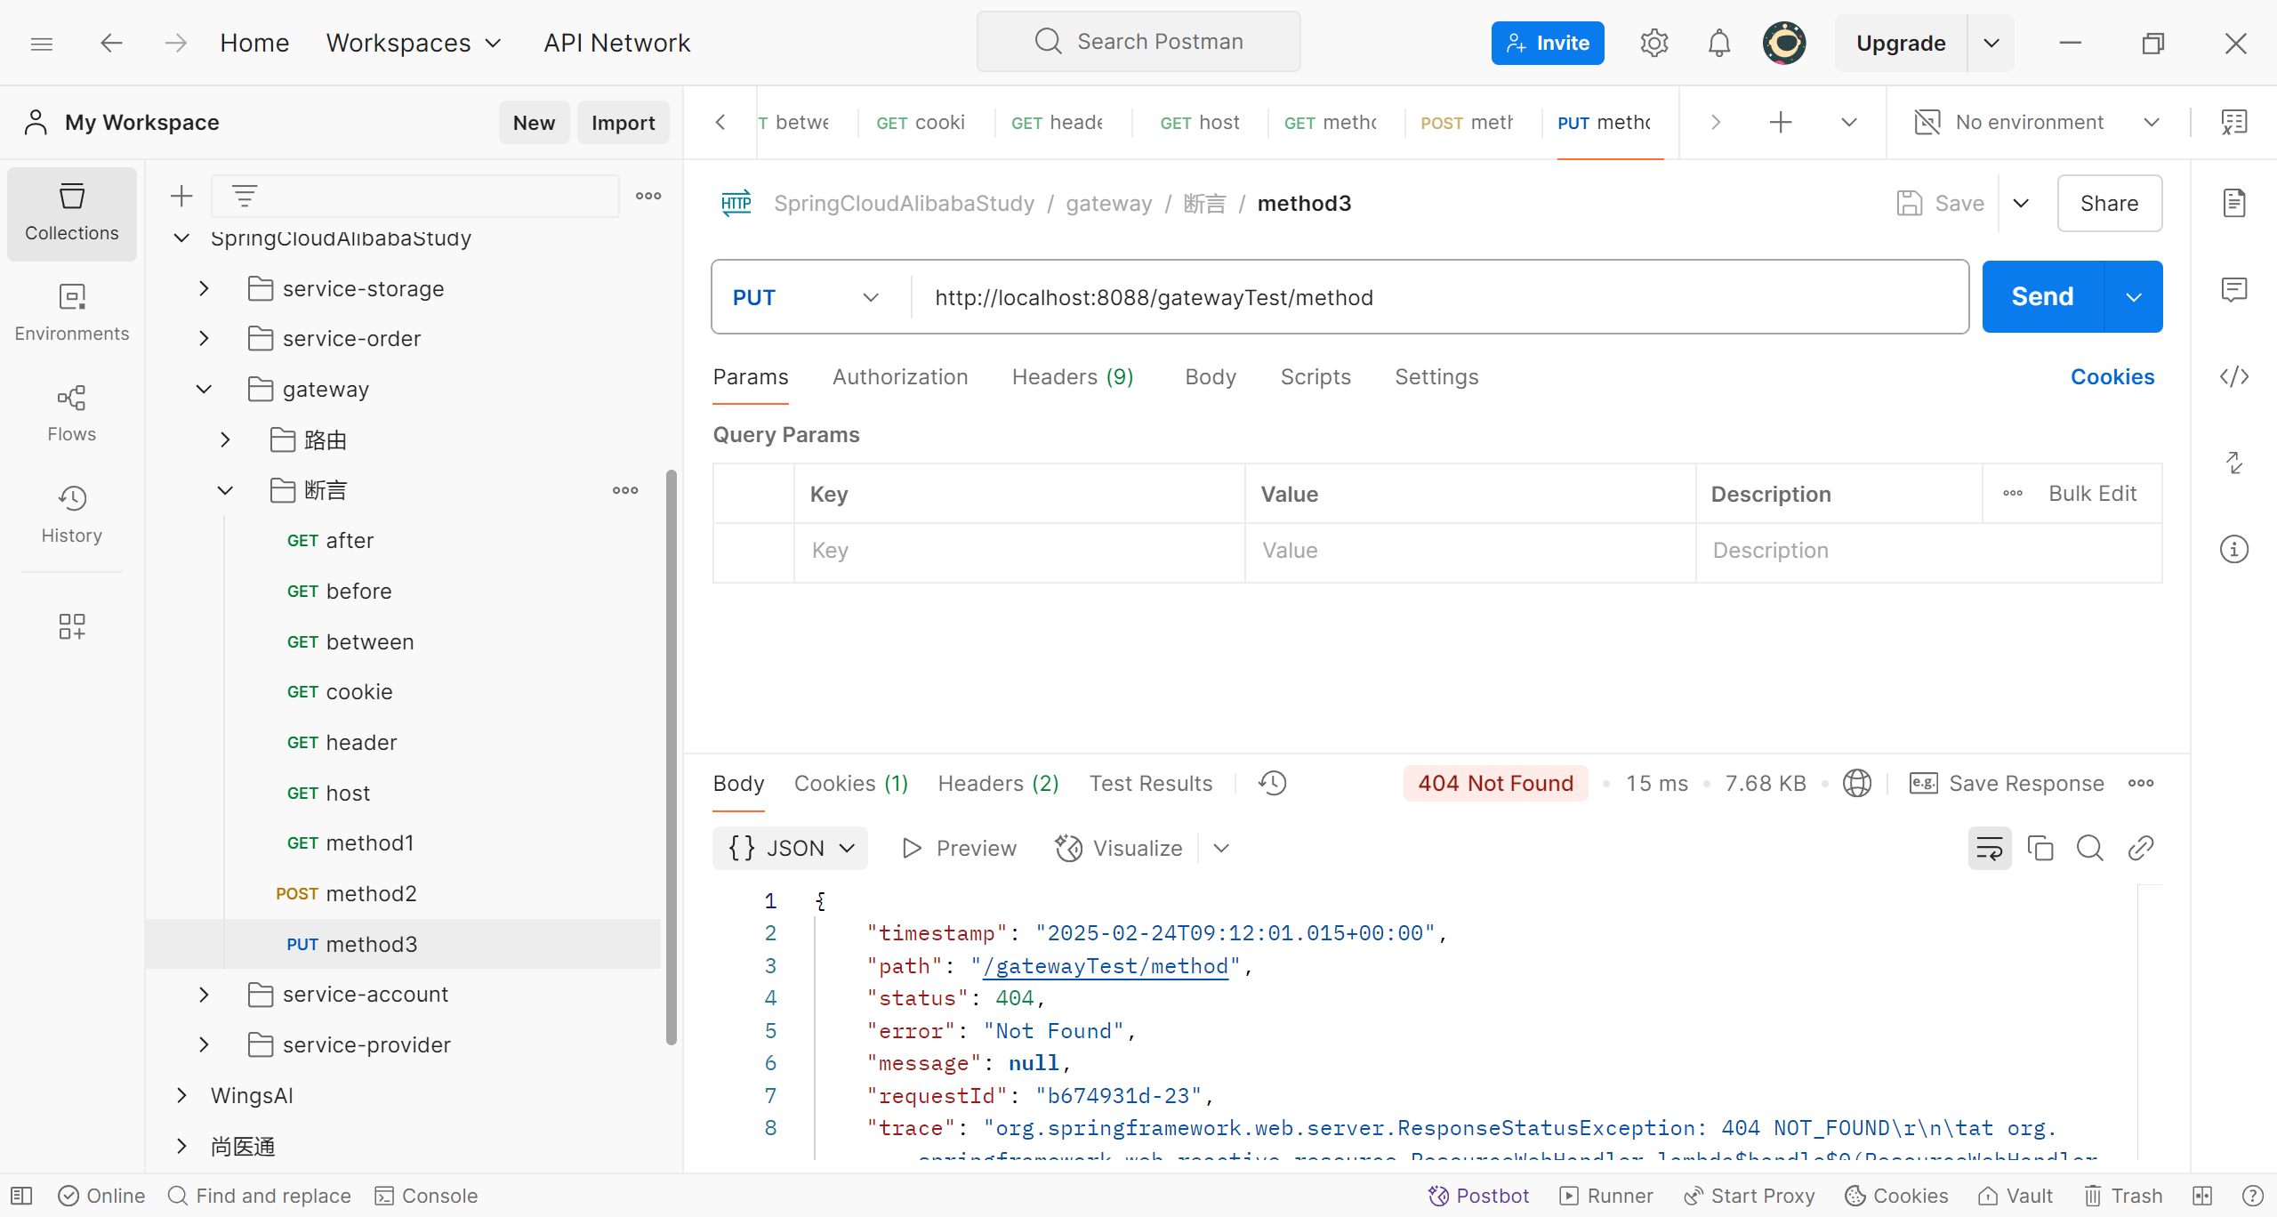Click the Send button
This screenshot has width=2277, height=1217.
2042,296
